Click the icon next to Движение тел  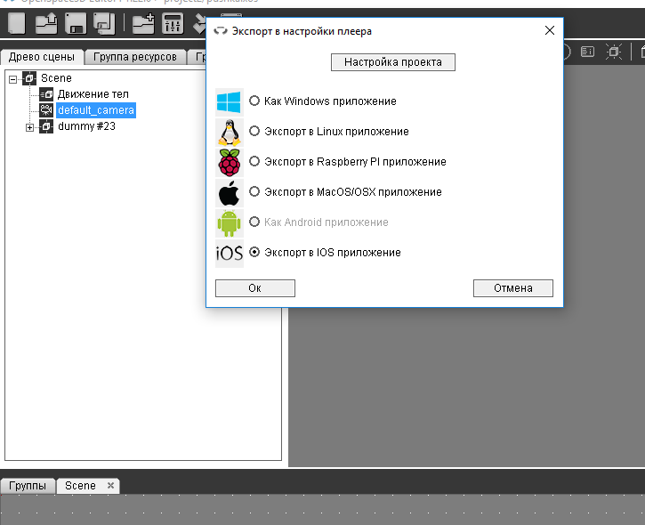(46, 94)
